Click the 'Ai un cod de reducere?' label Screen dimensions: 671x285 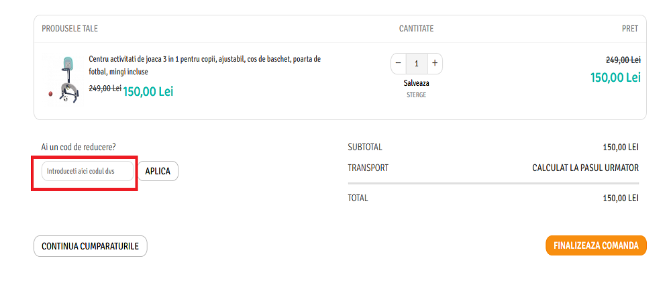coord(84,147)
